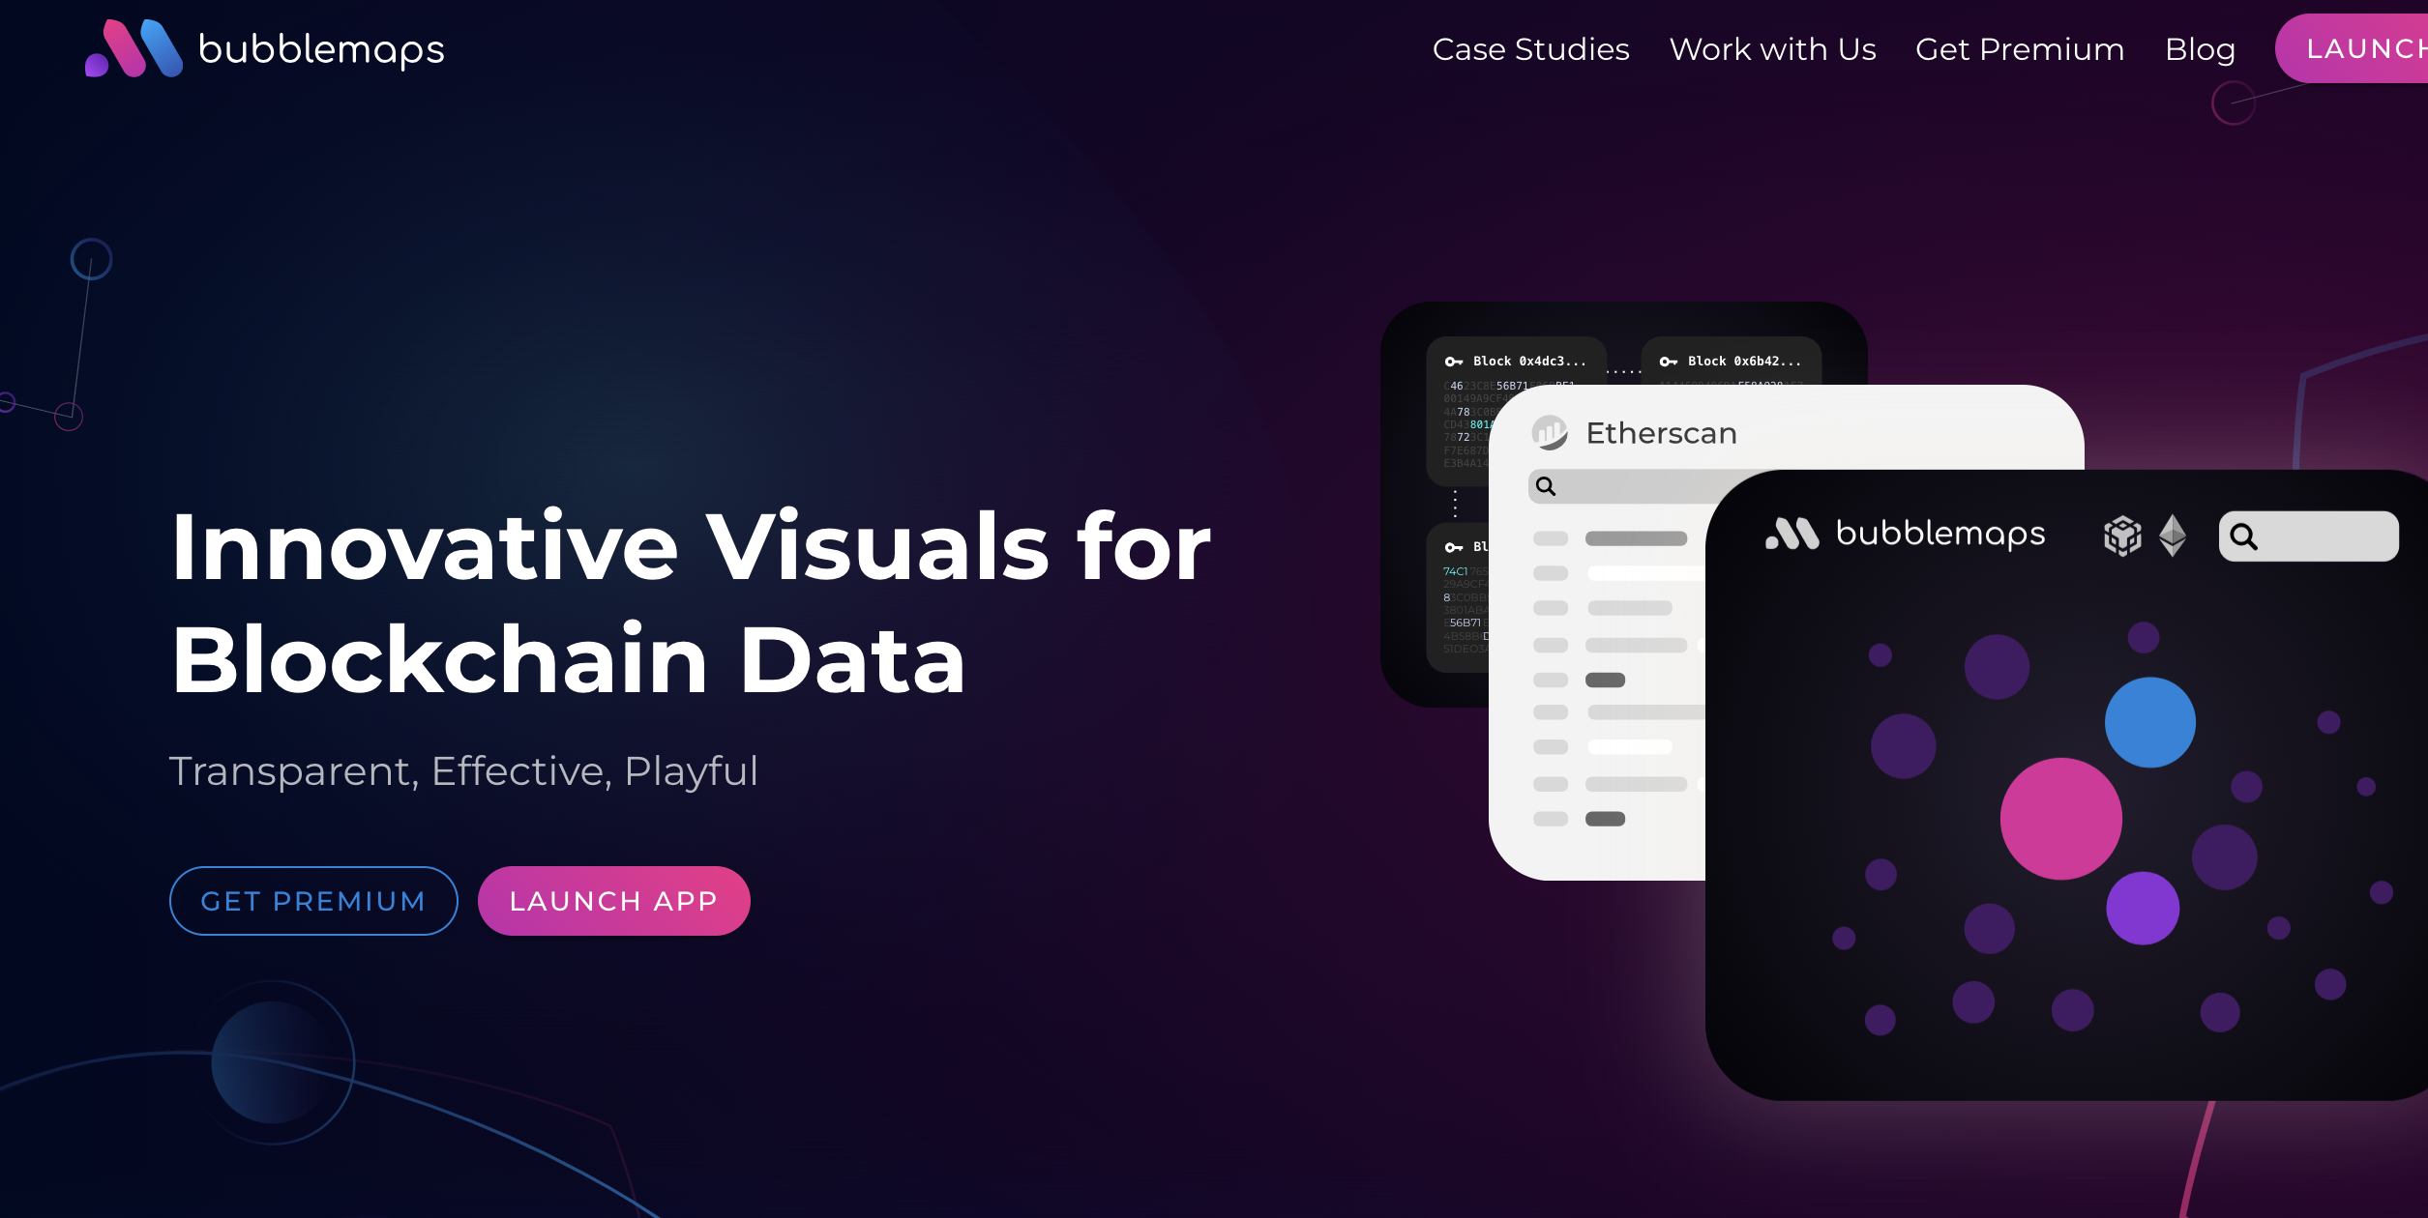Image resolution: width=2428 pixels, height=1218 pixels.
Task: Click the GET PREMIUM outlined button
Action: click(311, 901)
